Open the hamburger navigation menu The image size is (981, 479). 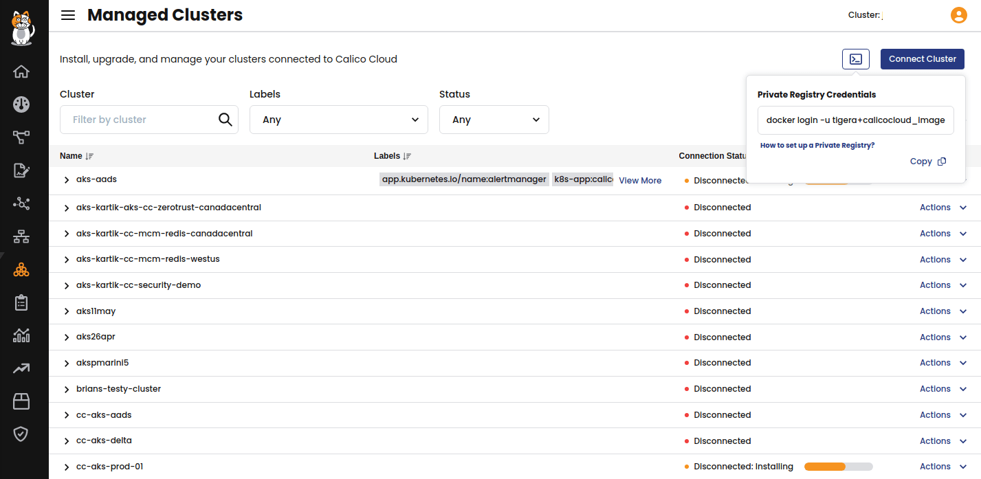[x=68, y=15]
